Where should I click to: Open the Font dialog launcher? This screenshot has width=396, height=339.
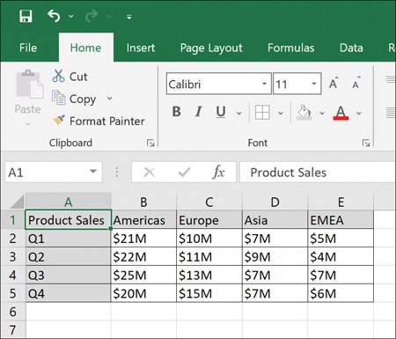(366, 143)
